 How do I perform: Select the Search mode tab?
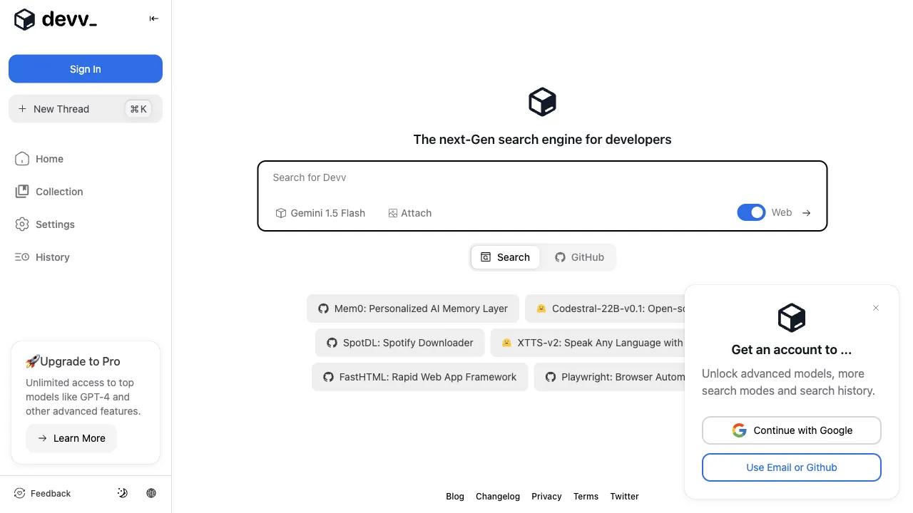click(505, 257)
